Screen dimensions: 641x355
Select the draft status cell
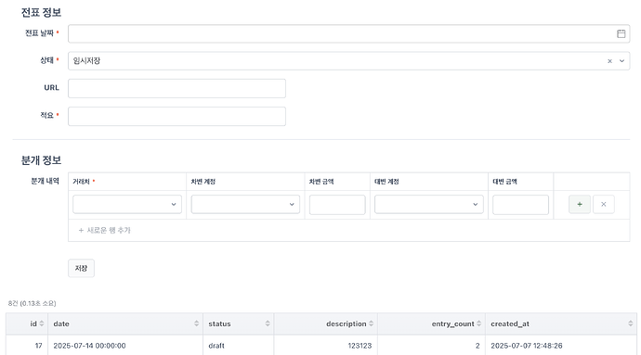tap(239, 346)
